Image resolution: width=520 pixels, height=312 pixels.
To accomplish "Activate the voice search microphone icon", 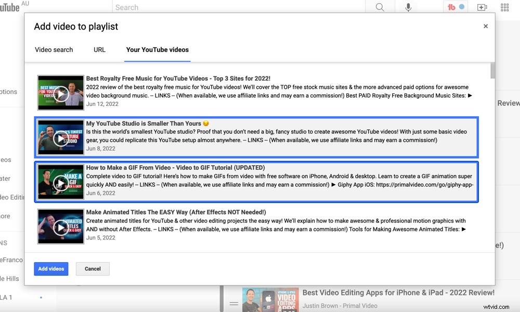I will (x=408, y=7).
